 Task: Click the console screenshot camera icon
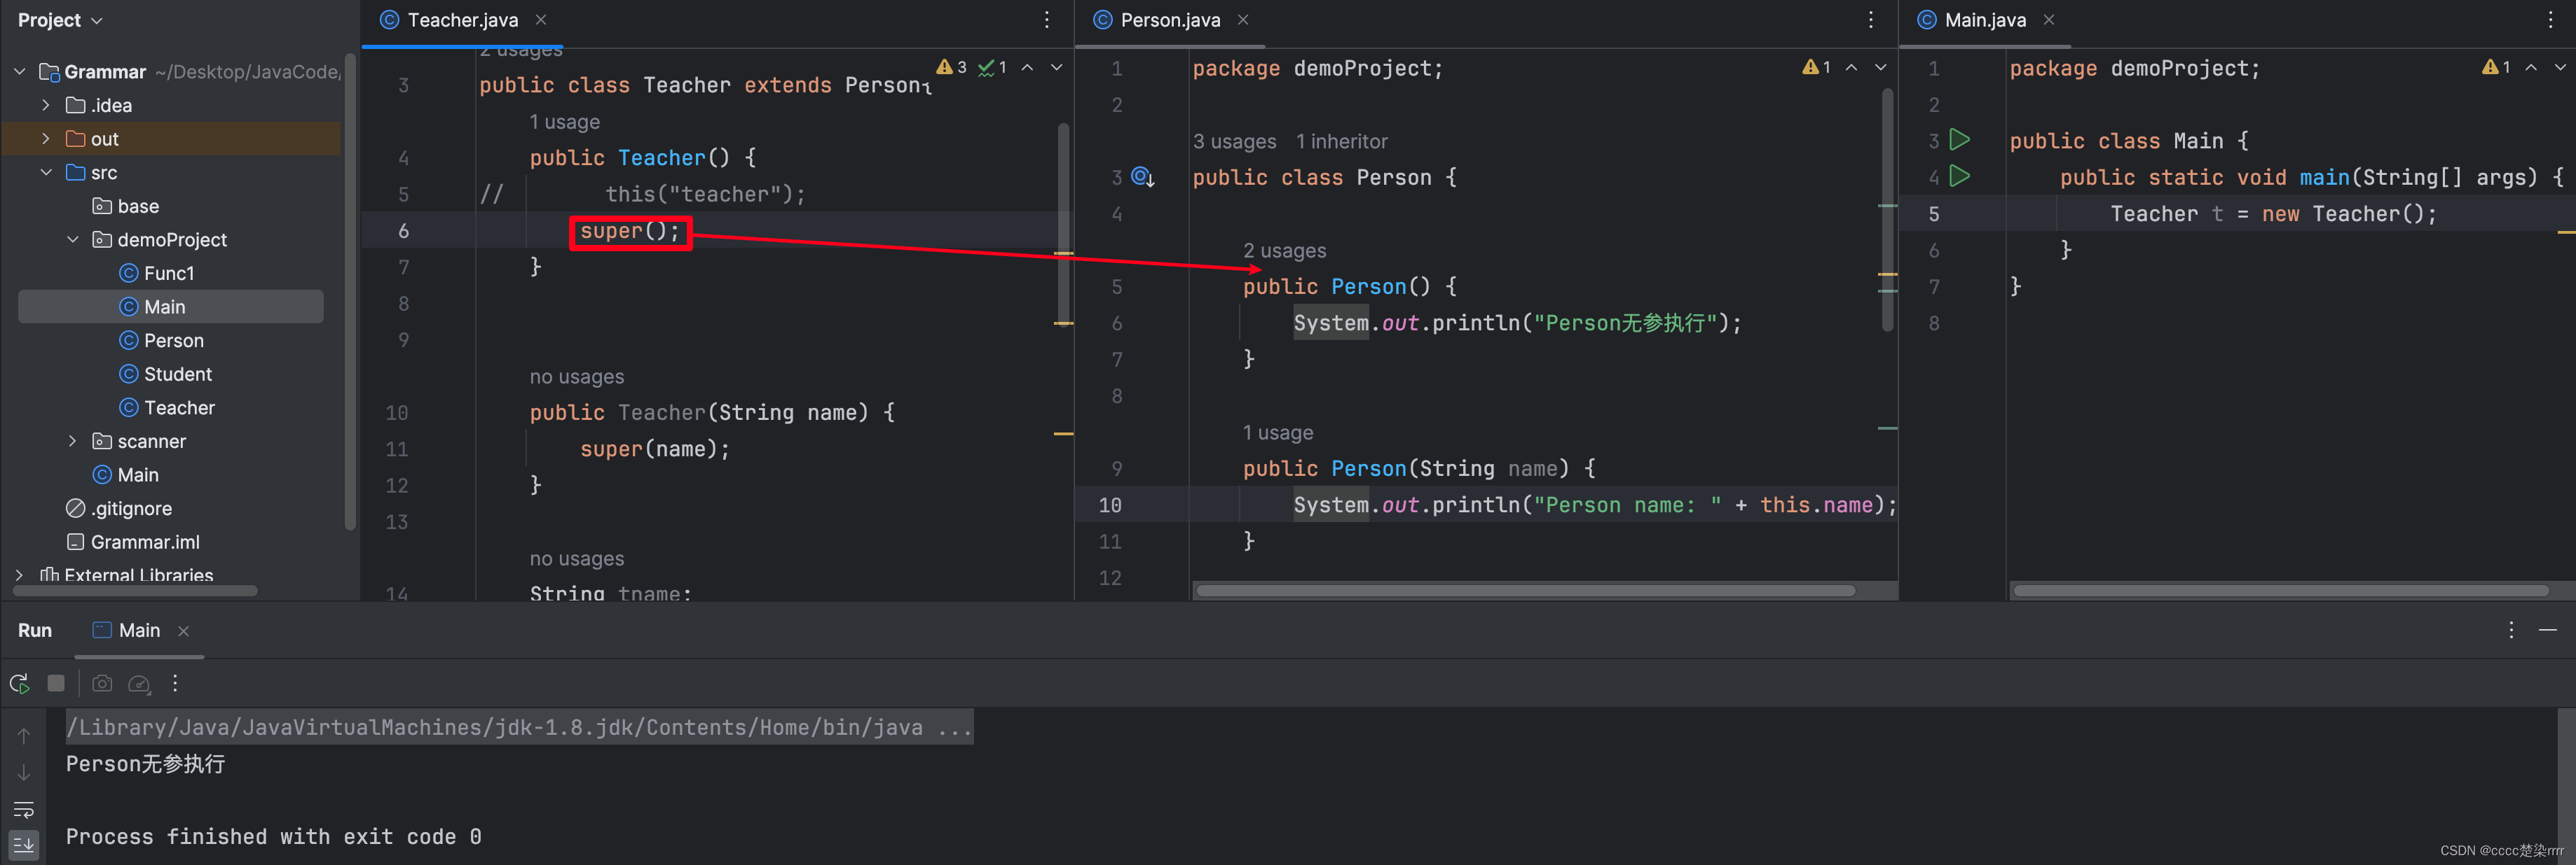pos(102,683)
